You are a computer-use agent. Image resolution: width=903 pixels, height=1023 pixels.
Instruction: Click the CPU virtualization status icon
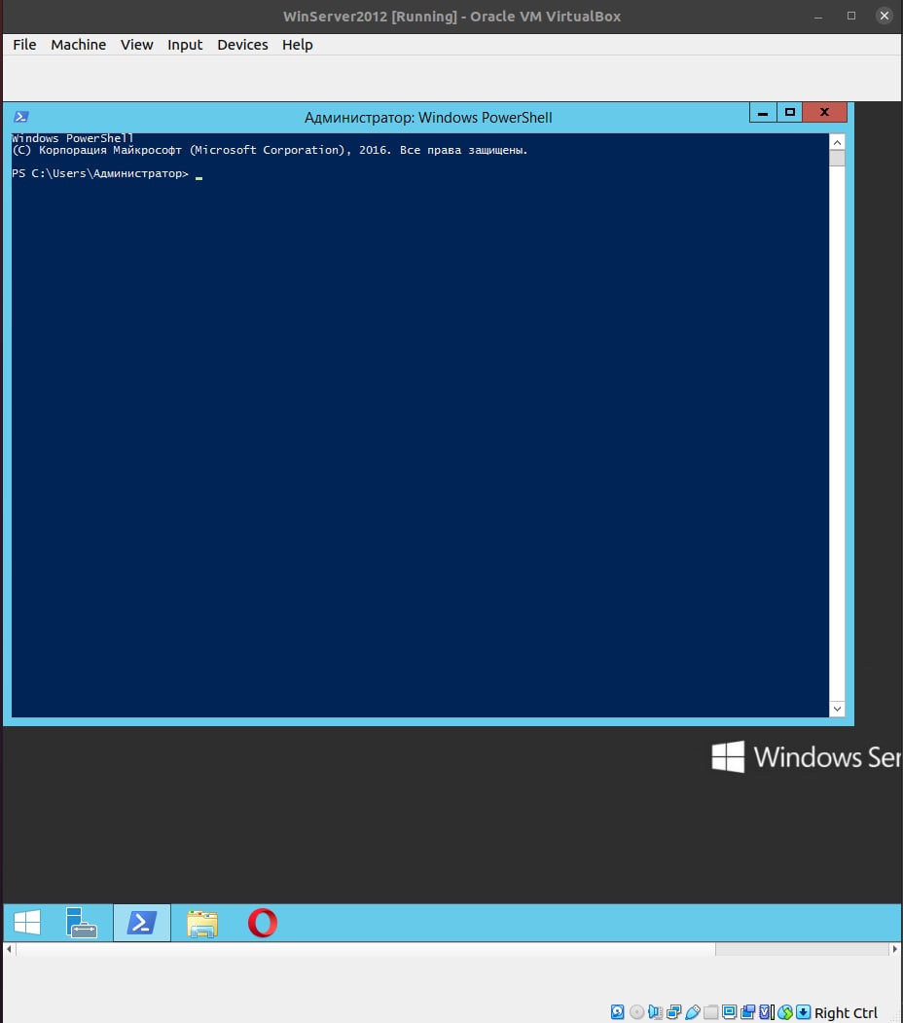click(767, 1012)
